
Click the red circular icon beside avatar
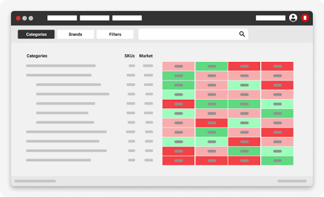pos(305,18)
